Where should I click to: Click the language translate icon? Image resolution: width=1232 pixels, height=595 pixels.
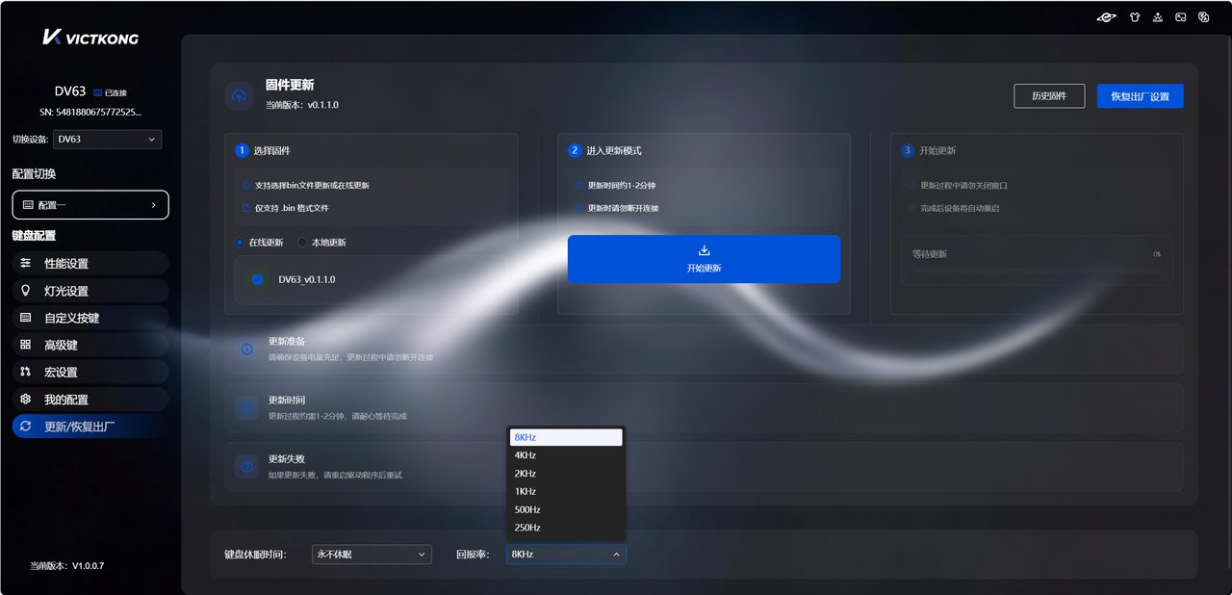coord(1203,16)
